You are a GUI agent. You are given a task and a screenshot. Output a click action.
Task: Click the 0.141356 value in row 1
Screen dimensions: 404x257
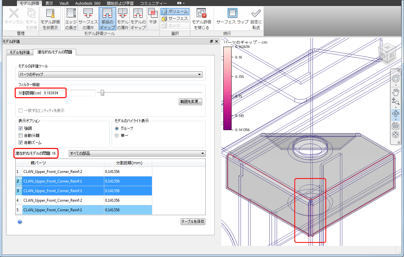[112, 172]
